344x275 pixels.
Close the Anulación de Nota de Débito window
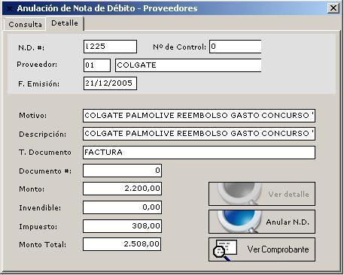[x=333, y=8]
